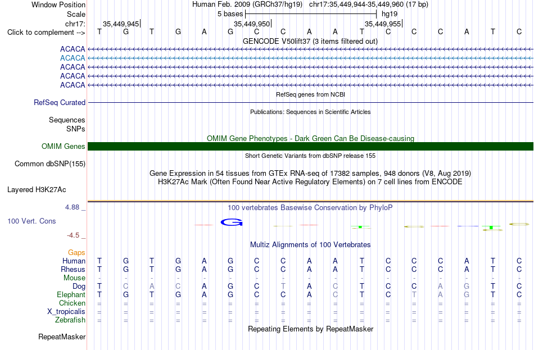The width and height of the screenshot is (534, 350).
Task: Select the Chicken alignment row label
Action: point(72,303)
